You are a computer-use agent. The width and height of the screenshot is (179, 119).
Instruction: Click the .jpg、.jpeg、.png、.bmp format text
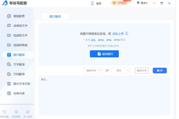(105, 40)
